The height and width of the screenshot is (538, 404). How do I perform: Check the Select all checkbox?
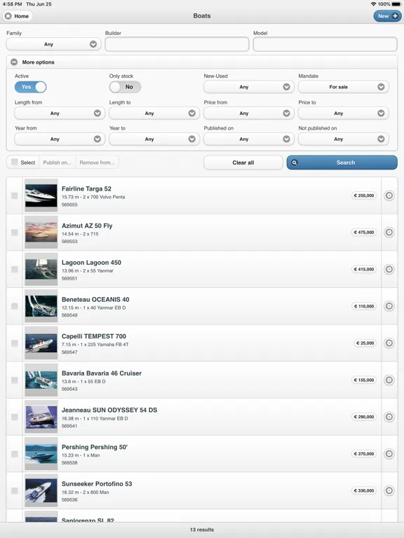point(15,162)
